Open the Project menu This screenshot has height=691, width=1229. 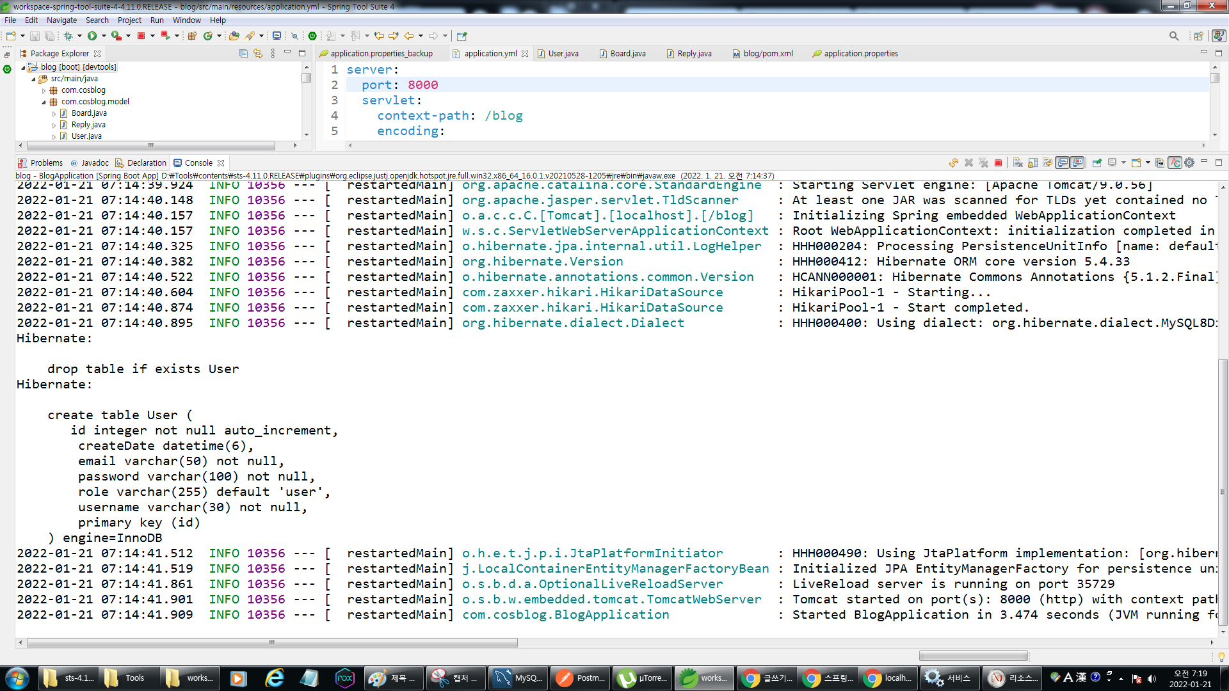(x=129, y=20)
